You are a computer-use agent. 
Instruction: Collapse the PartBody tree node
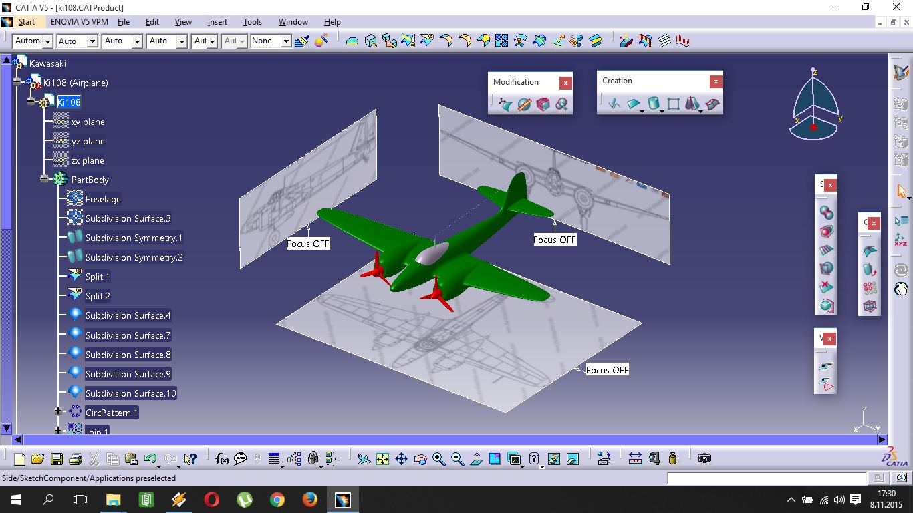tap(44, 179)
